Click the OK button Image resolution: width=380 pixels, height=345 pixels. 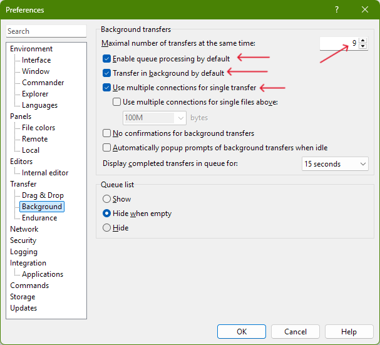pyautogui.click(x=242, y=332)
